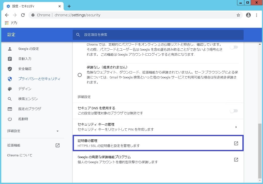
Task: Open セキュリティ キーの管理 with the right arrow
Action: coord(236,127)
